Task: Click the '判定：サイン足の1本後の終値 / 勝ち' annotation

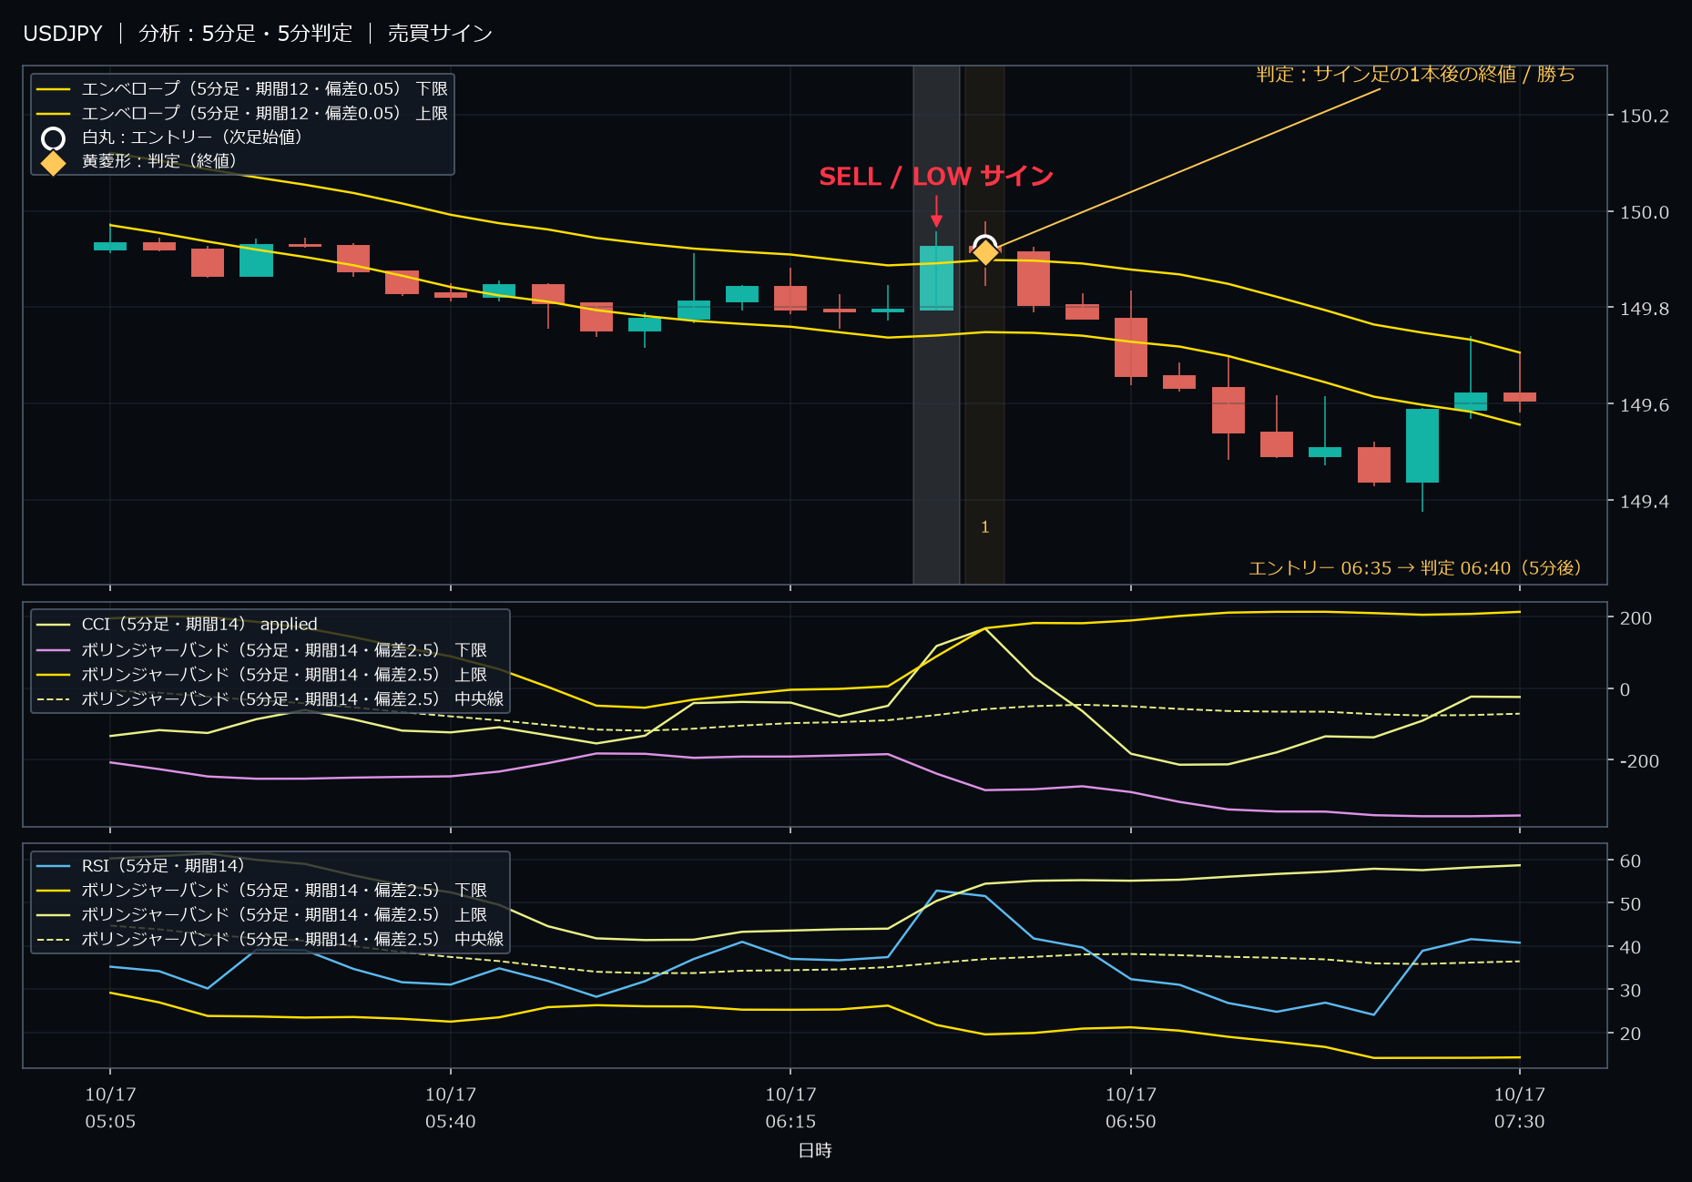Action: coord(1415,74)
